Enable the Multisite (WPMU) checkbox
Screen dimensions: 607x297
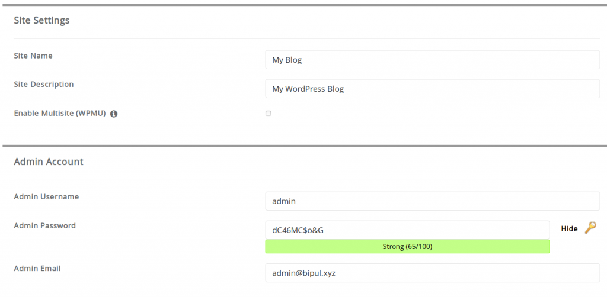point(269,114)
